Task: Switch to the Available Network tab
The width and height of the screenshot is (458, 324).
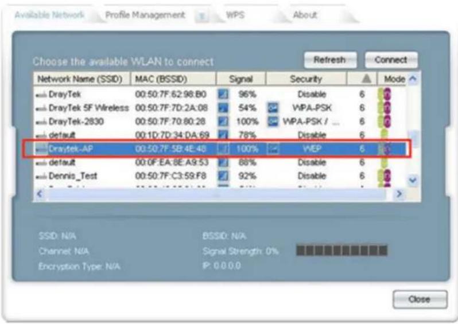Action: (50, 14)
